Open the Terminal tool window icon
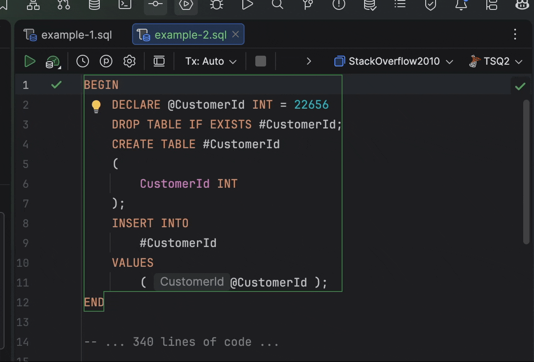This screenshot has height=362, width=534. coord(125,5)
